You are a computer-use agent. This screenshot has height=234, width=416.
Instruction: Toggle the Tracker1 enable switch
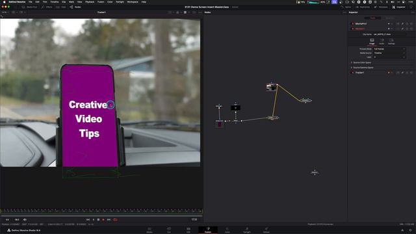(x=352, y=73)
